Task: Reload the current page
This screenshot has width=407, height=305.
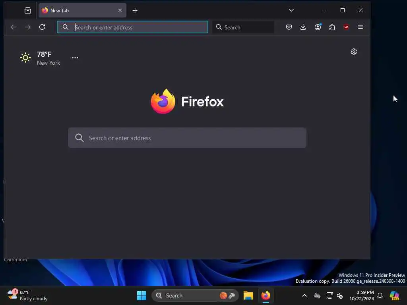Action: tap(42, 27)
